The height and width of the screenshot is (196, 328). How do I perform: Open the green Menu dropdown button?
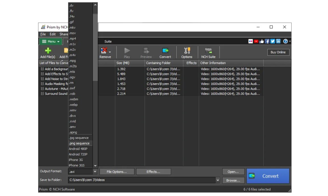click(51, 41)
